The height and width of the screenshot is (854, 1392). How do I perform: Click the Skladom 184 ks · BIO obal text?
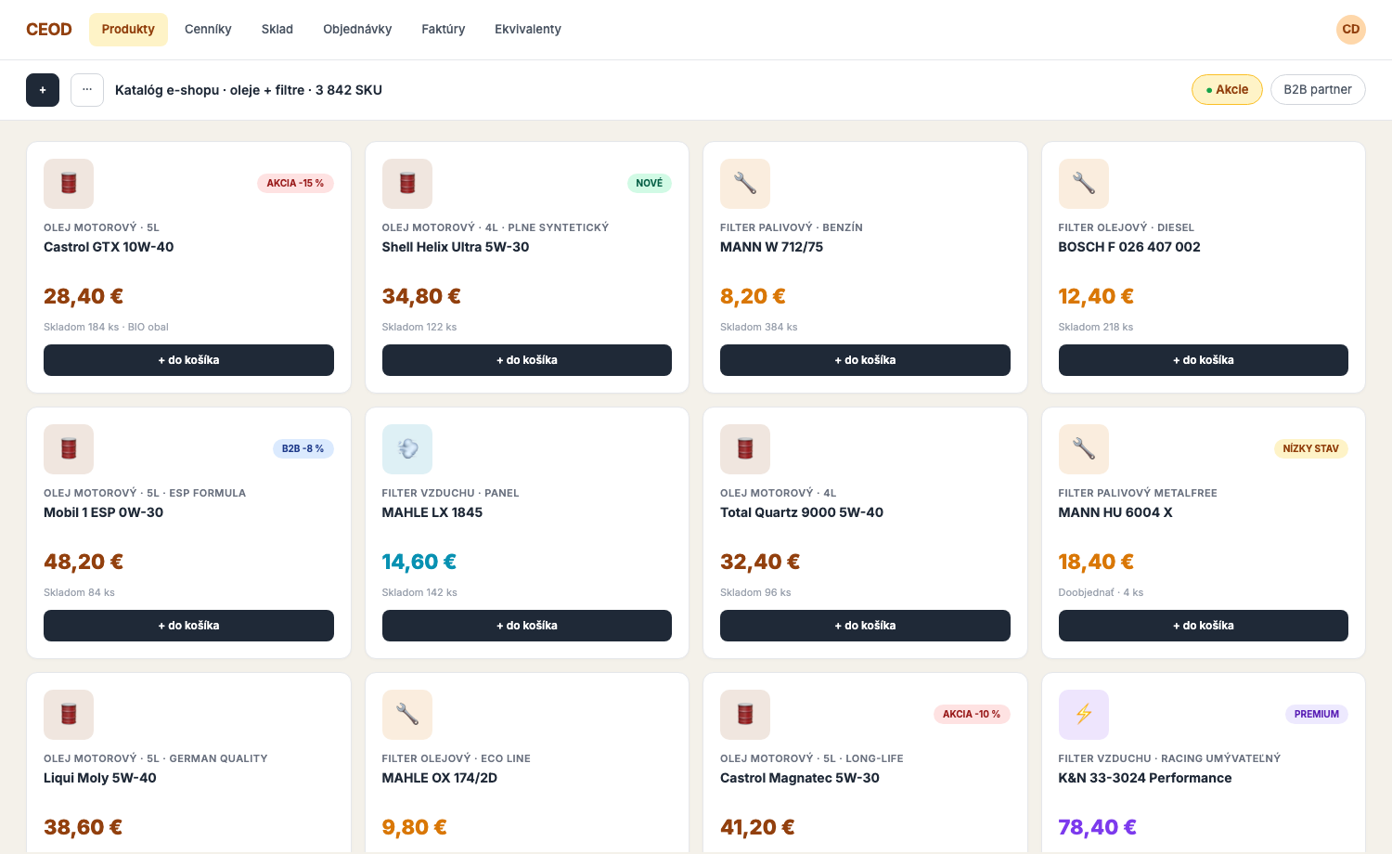click(106, 327)
